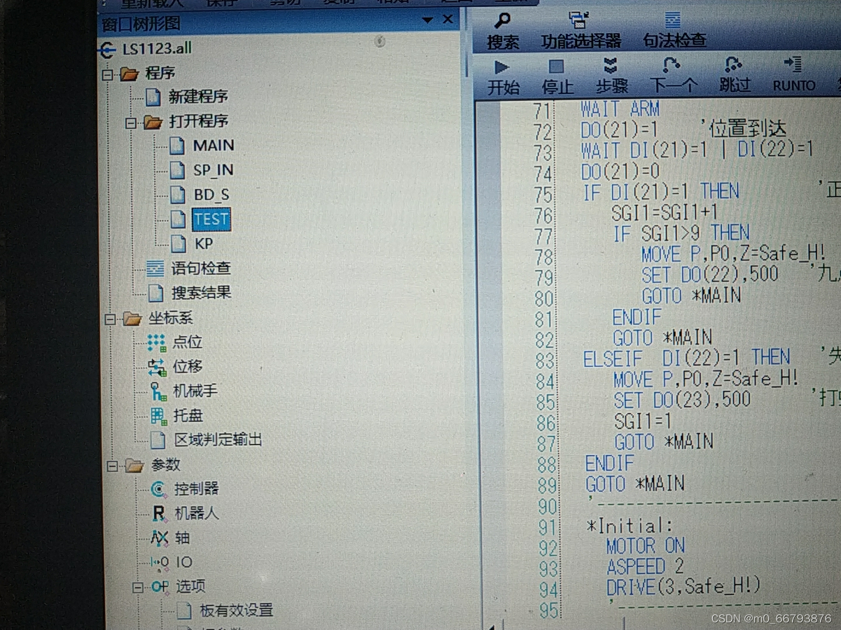Open the MAIN program file
This screenshot has width=841, height=630.
click(214, 145)
